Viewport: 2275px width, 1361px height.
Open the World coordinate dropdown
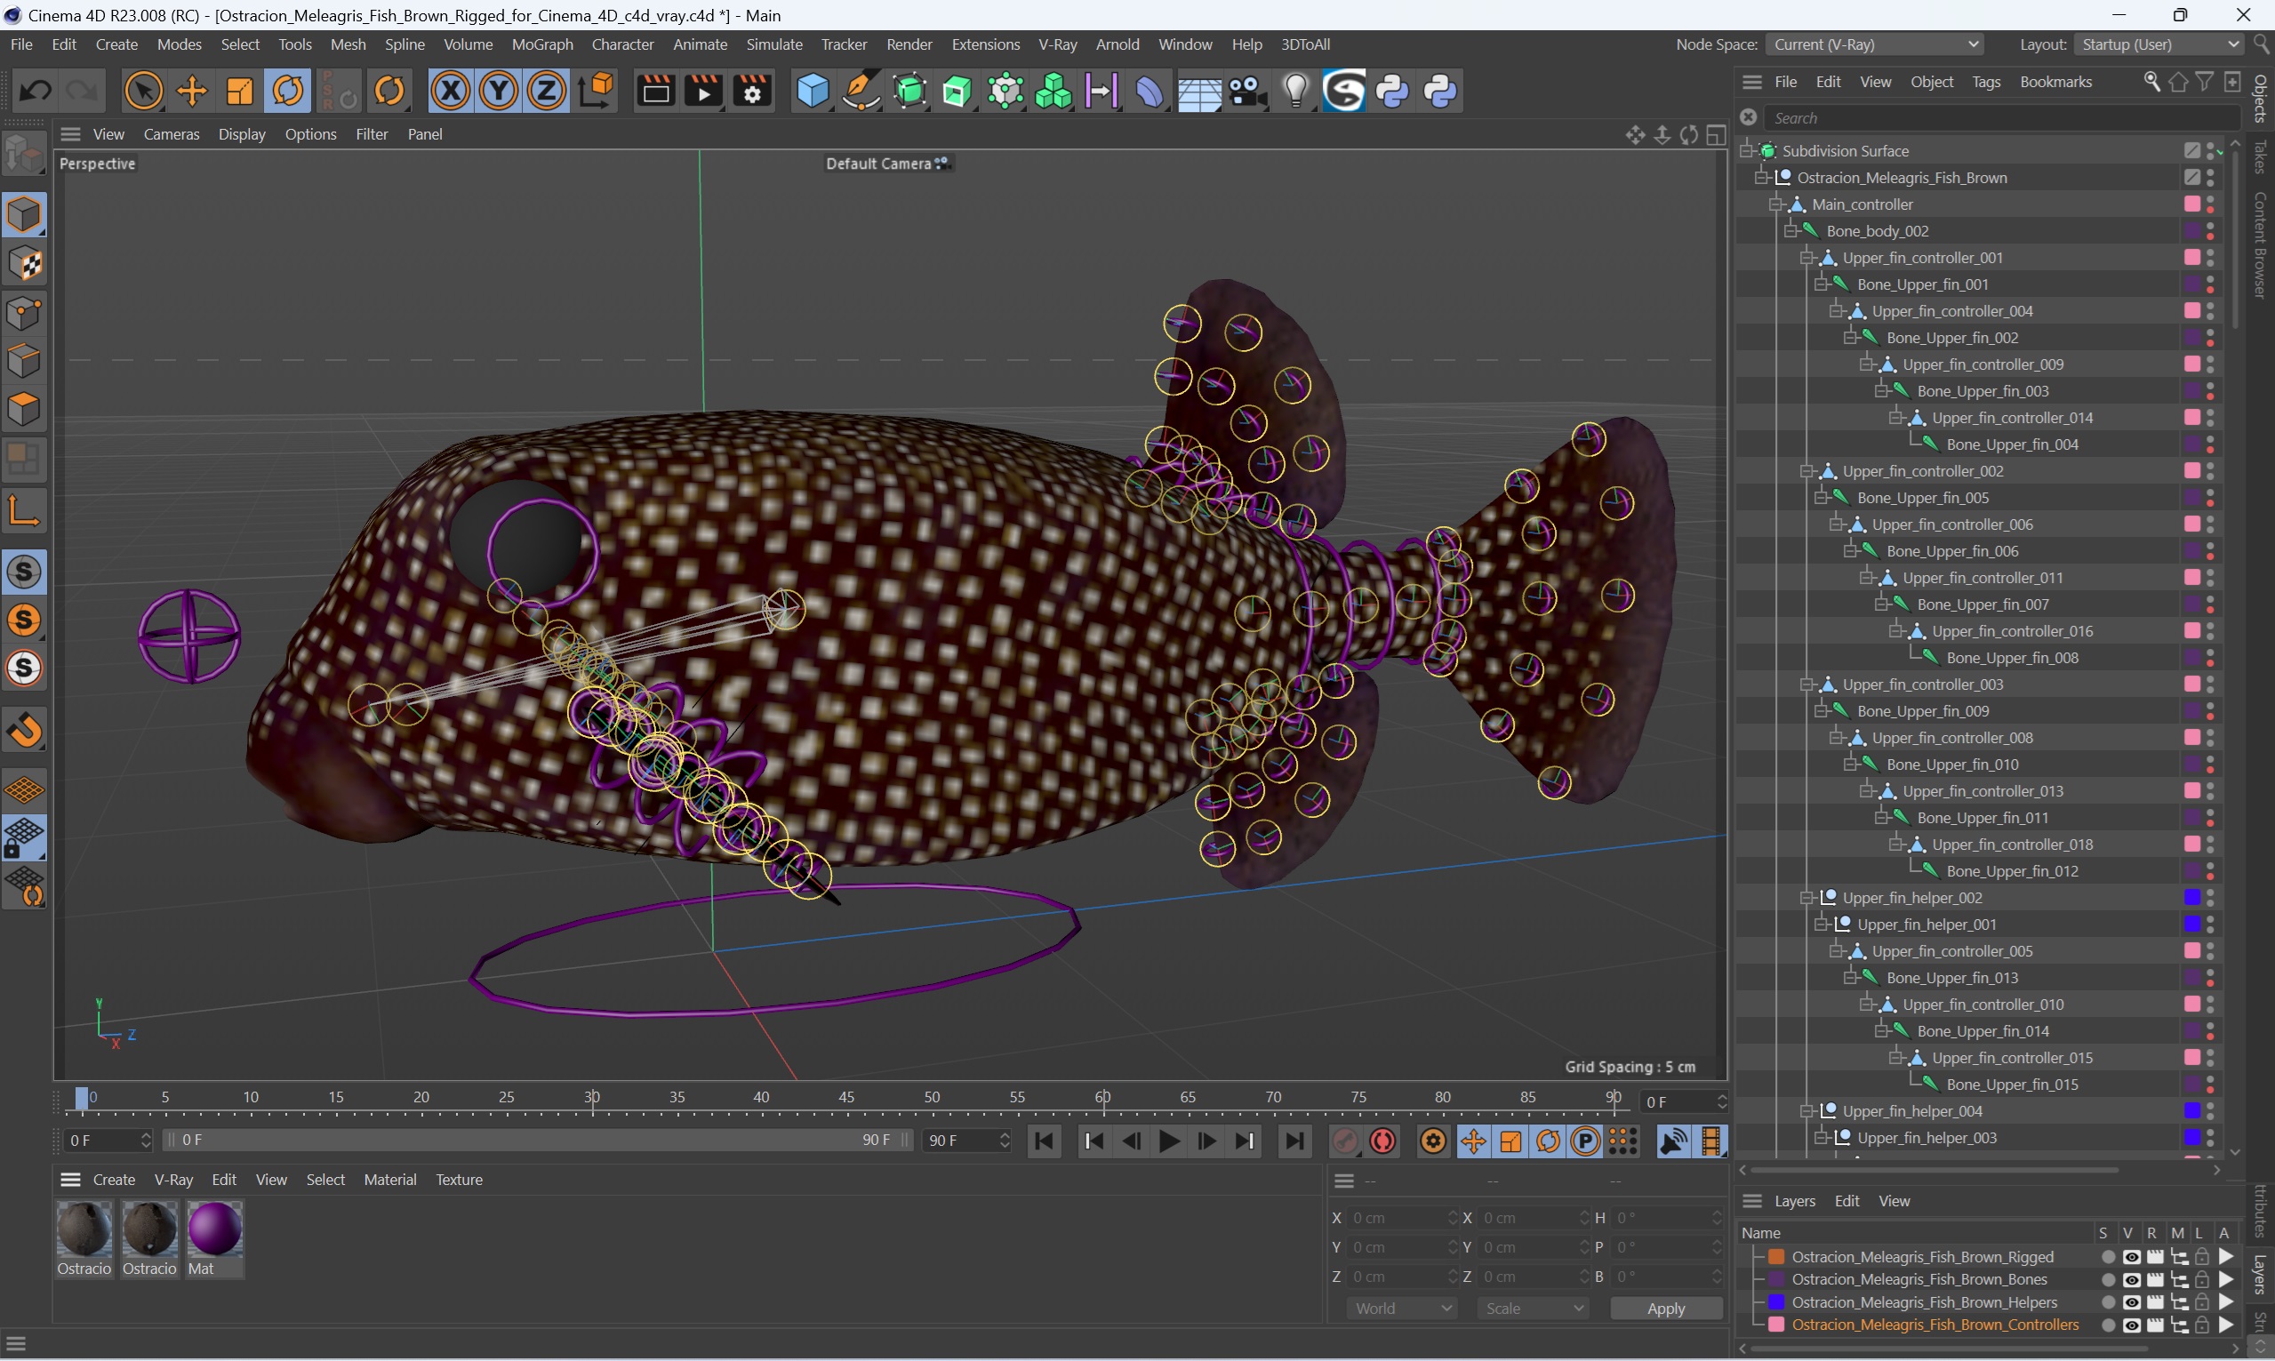(1402, 1309)
